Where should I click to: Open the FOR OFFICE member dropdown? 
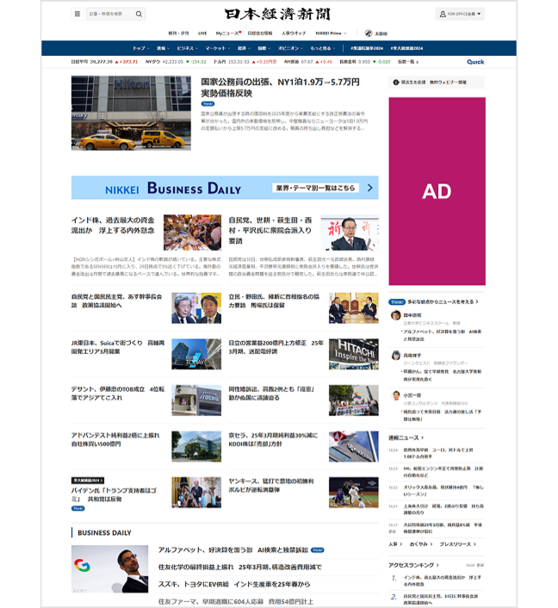460,14
